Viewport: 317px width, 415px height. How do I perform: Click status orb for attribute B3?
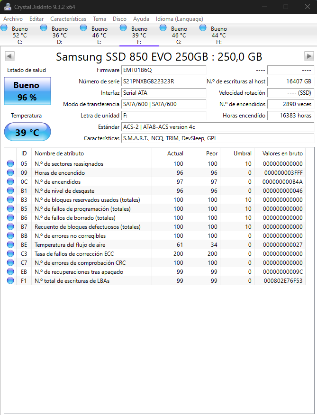click(10, 199)
